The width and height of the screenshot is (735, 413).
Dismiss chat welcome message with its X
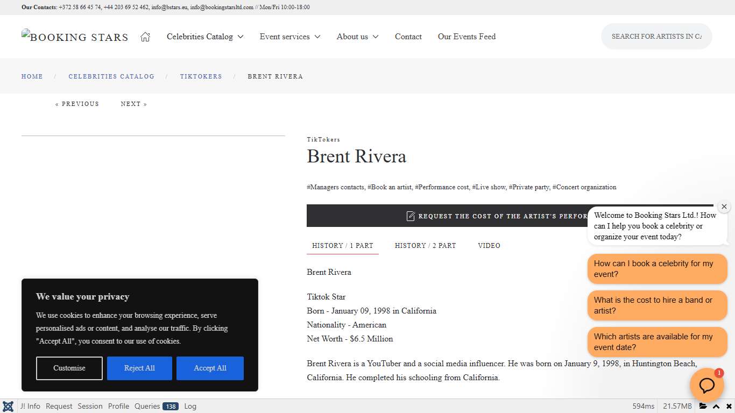[724, 206]
